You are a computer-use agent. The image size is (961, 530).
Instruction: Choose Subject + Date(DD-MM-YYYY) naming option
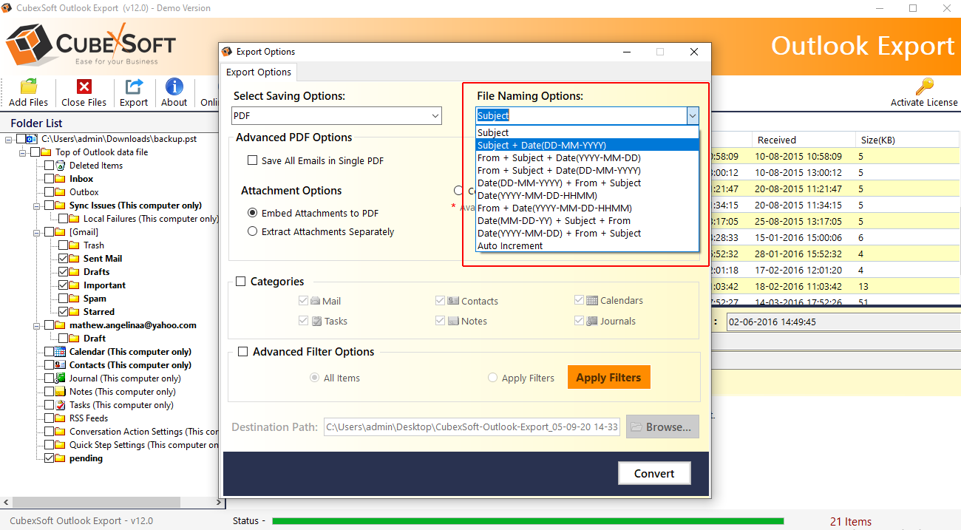click(x=587, y=145)
